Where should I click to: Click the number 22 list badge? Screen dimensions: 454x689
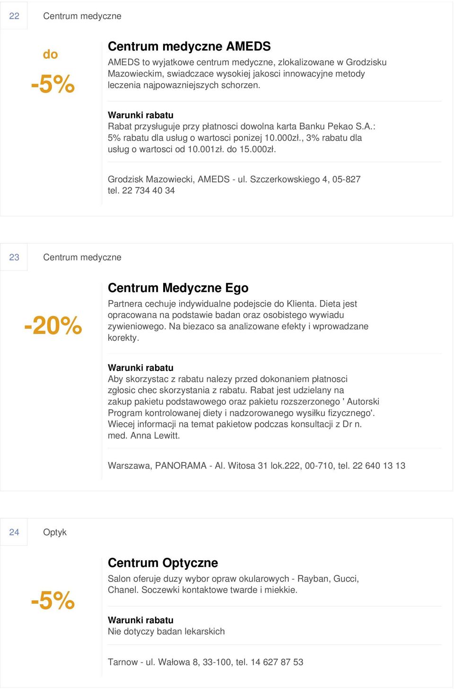14,16
